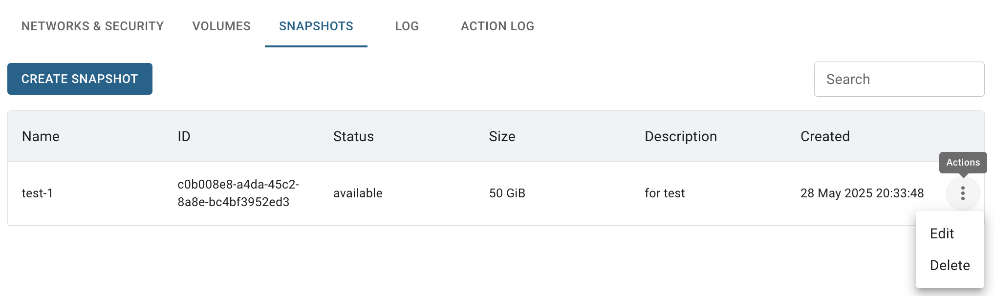Click the Create Snapshot button
Viewport: 994px width, 296px height.
point(80,79)
